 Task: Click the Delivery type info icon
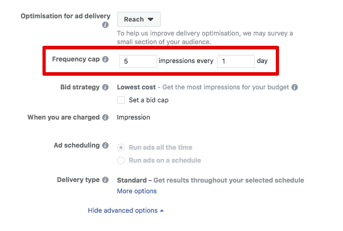[x=105, y=180]
